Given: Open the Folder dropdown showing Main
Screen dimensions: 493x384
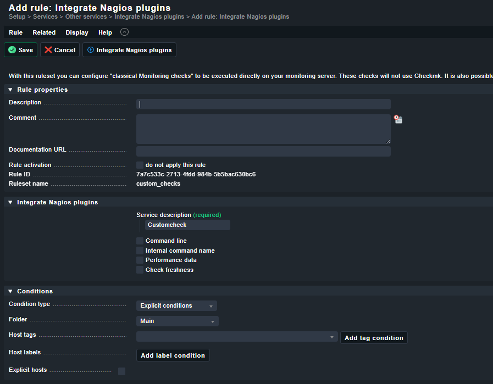Looking at the screenshot, I should point(177,320).
